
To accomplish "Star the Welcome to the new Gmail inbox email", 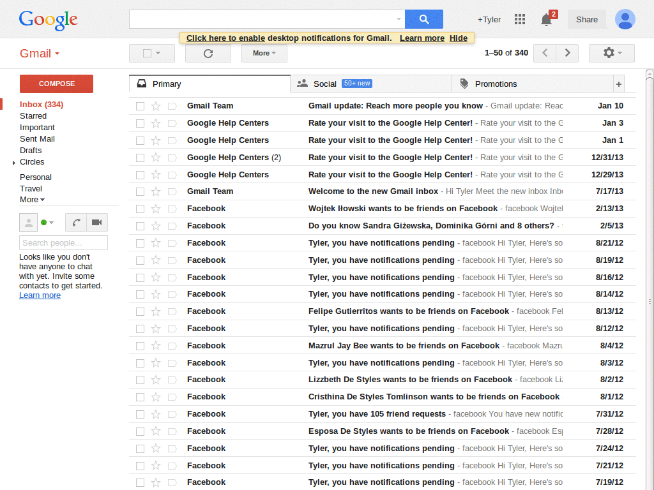I will tap(156, 191).
